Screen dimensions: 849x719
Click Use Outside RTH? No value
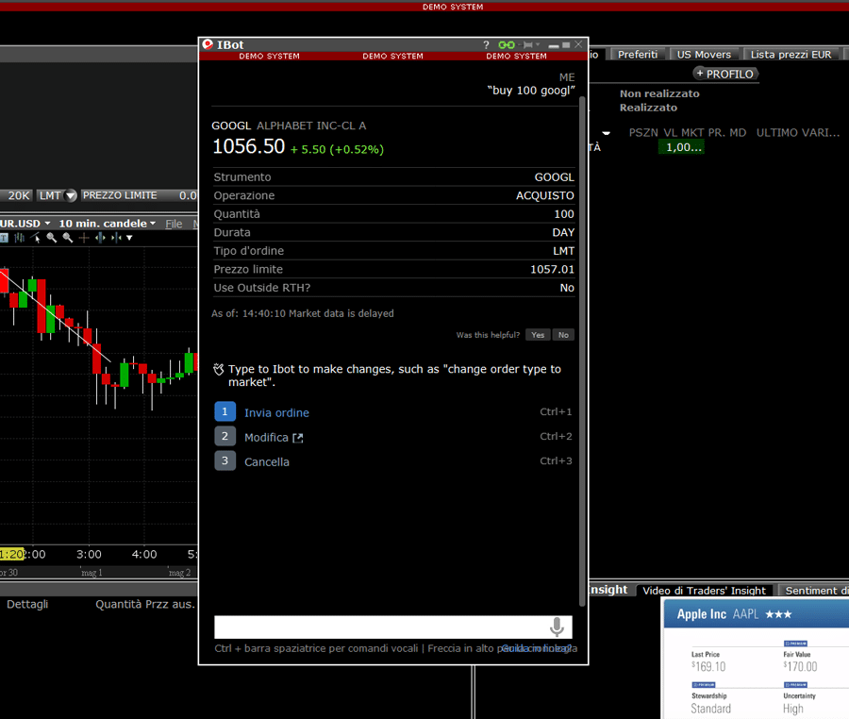tap(567, 288)
